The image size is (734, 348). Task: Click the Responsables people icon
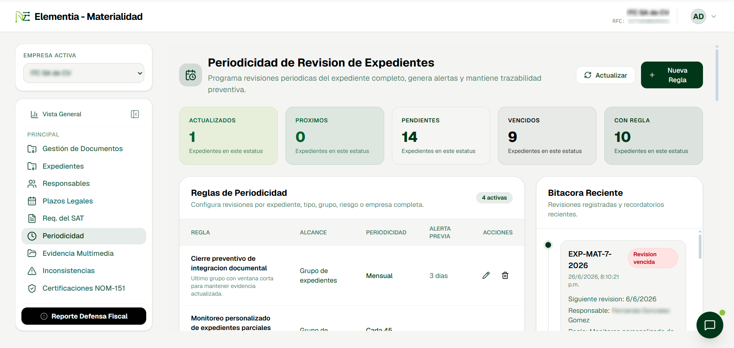(32, 184)
